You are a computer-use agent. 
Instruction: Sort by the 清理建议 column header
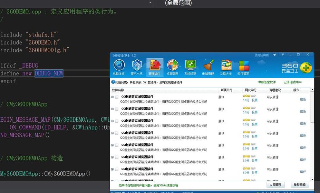(278, 90)
